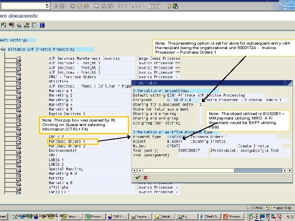Click the Find Next binoculars icon
The height and width of the screenshot is (221, 295).
tap(110, 6)
